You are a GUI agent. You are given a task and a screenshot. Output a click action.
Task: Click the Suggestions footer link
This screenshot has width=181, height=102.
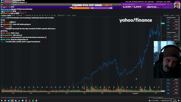tap(161, 97)
